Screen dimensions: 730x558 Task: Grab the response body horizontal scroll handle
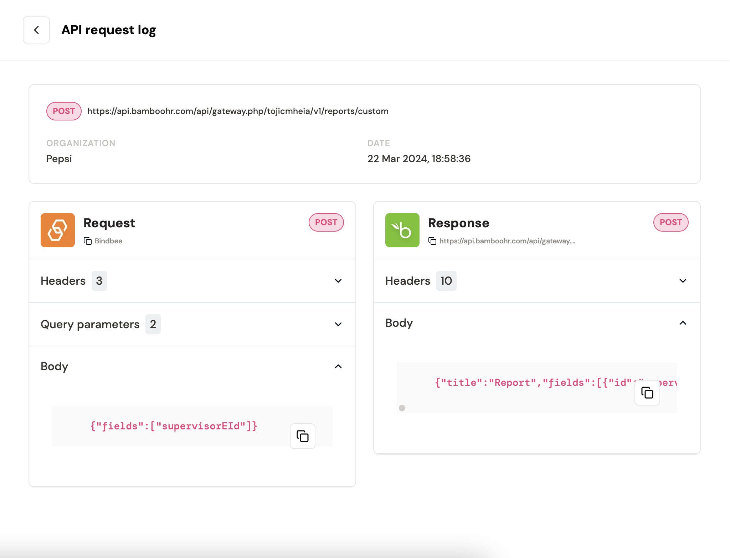click(402, 408)
